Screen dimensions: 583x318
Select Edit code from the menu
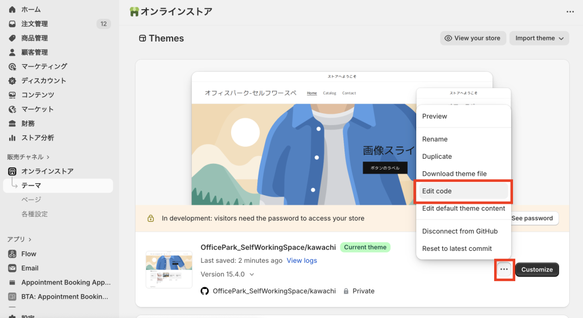pos(437,191)
